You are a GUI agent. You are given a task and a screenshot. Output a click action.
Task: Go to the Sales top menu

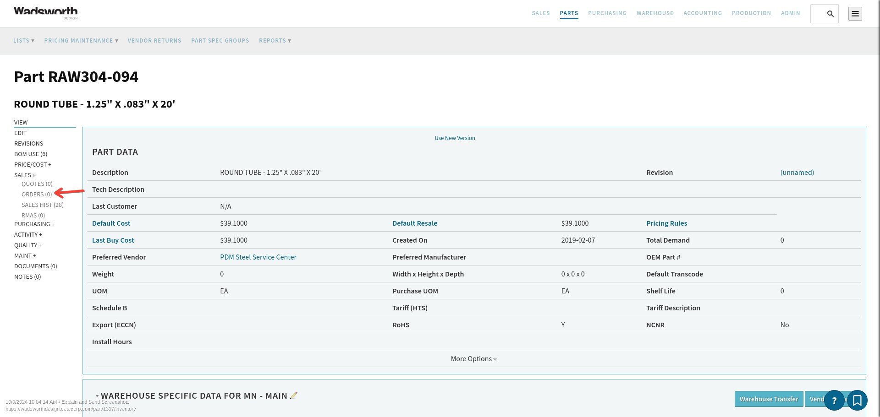tap(541, 13)
